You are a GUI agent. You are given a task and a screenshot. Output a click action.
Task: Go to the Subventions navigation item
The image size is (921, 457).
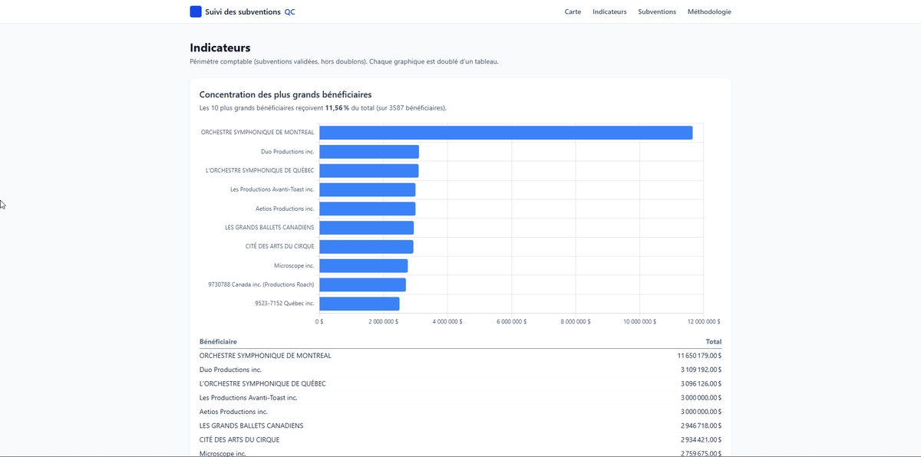tap(657, 12)
